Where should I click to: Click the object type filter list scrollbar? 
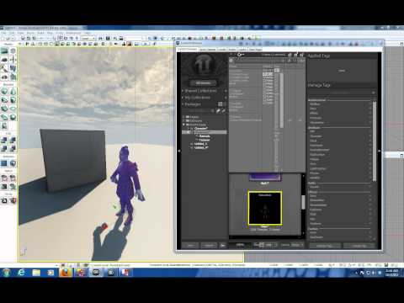click(282, 101)
